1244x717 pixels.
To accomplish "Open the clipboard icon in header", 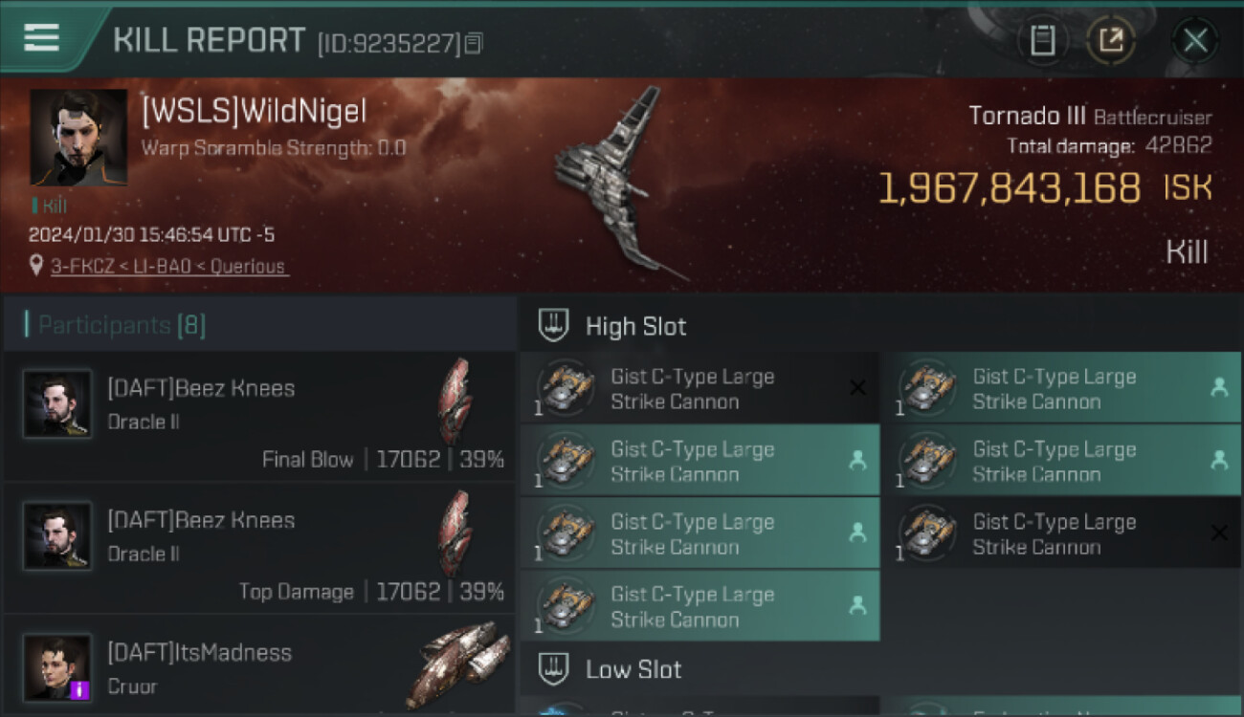I will [1042, 40].
